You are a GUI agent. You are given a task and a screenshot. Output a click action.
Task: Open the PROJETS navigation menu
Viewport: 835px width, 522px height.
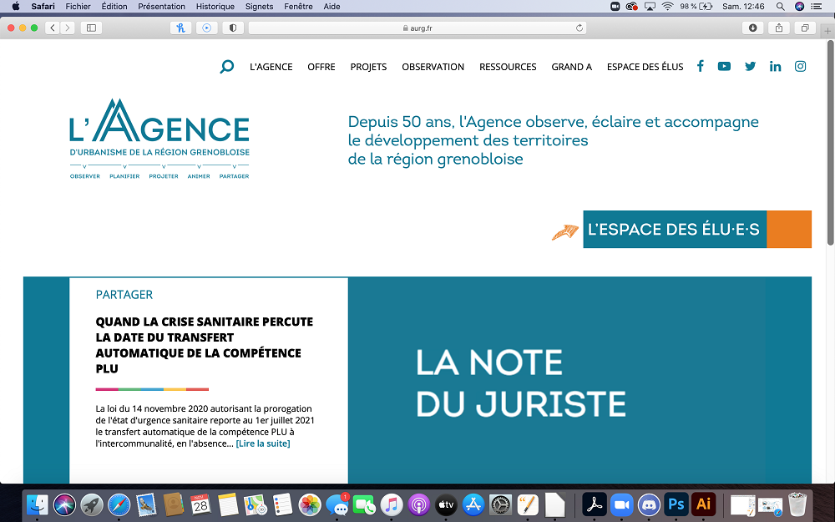point(368,67)
